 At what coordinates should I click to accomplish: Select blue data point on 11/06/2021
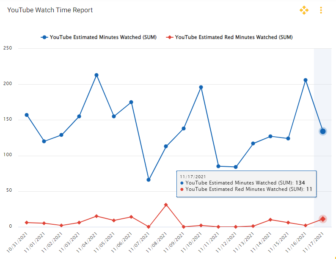pyautogui.click(x=131, y=102)
